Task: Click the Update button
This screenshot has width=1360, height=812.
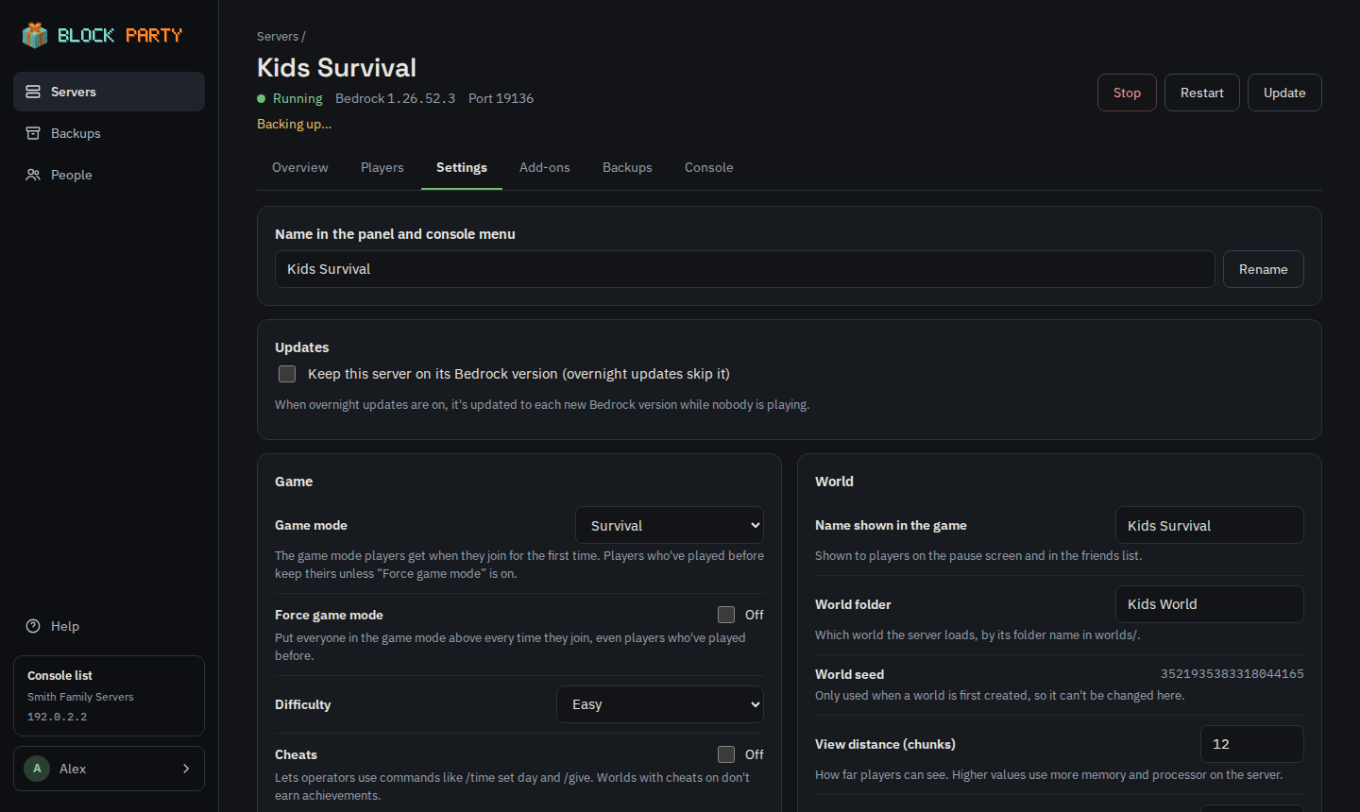Action: click(1284, 93)
